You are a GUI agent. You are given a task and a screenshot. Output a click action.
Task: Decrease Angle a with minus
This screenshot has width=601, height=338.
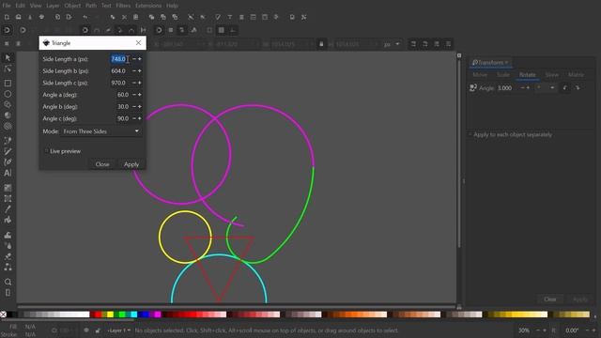click(134, 95)
